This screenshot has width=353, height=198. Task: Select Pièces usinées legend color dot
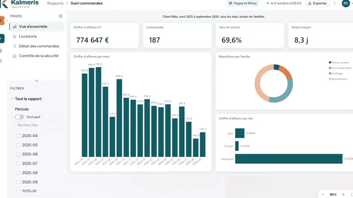click(330, 62)
